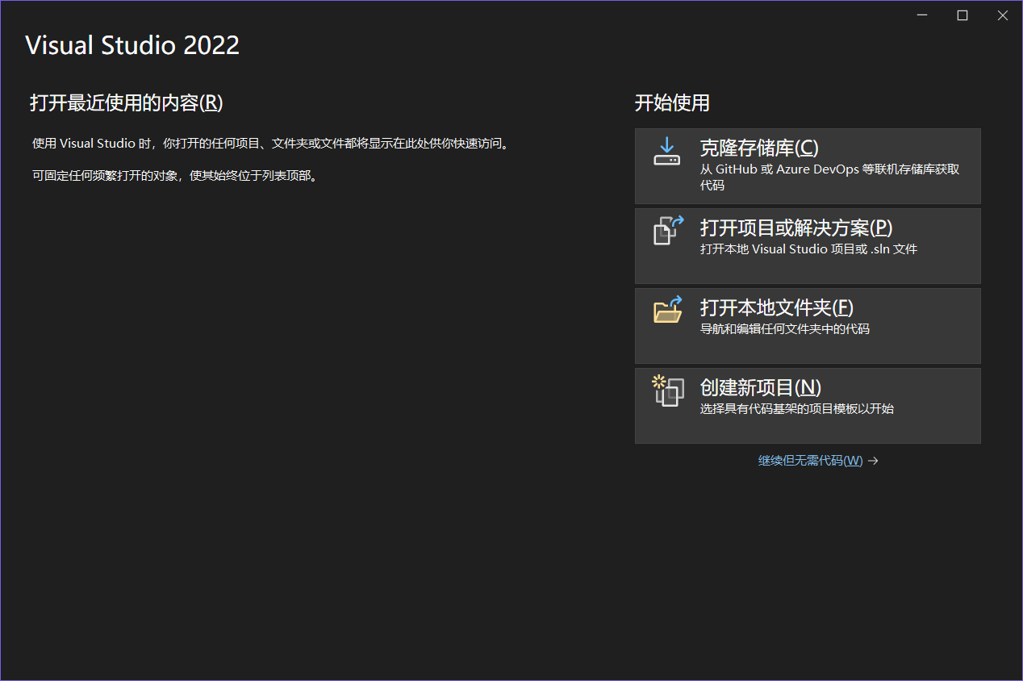Click the open project/solution icon
This screenshot has height=681, width=1023.
(666, 231)
